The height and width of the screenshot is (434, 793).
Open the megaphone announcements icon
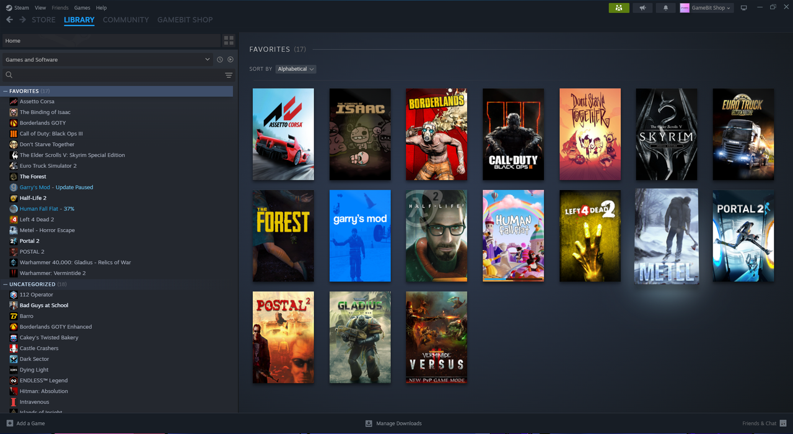pyautogui.click(x=642, y=8)
